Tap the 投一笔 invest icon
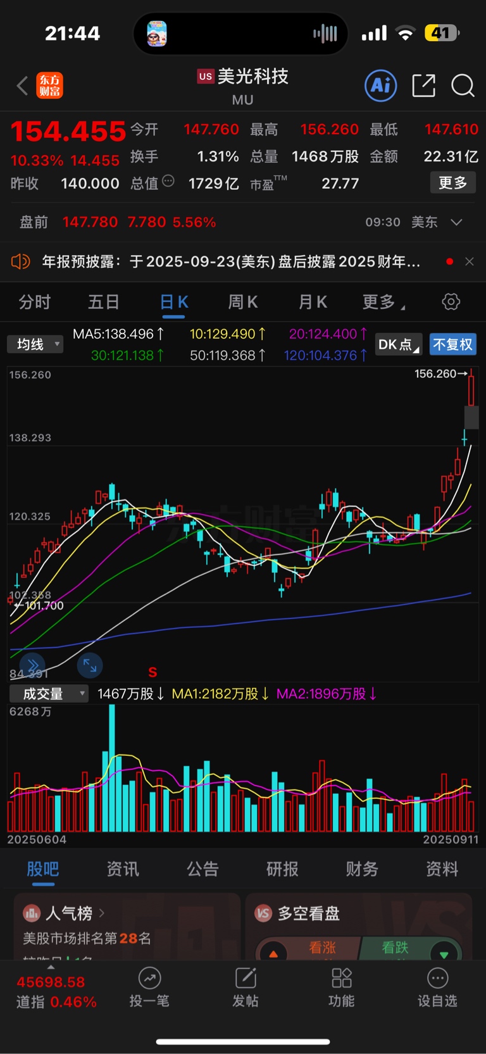 (x=149, y=978)
